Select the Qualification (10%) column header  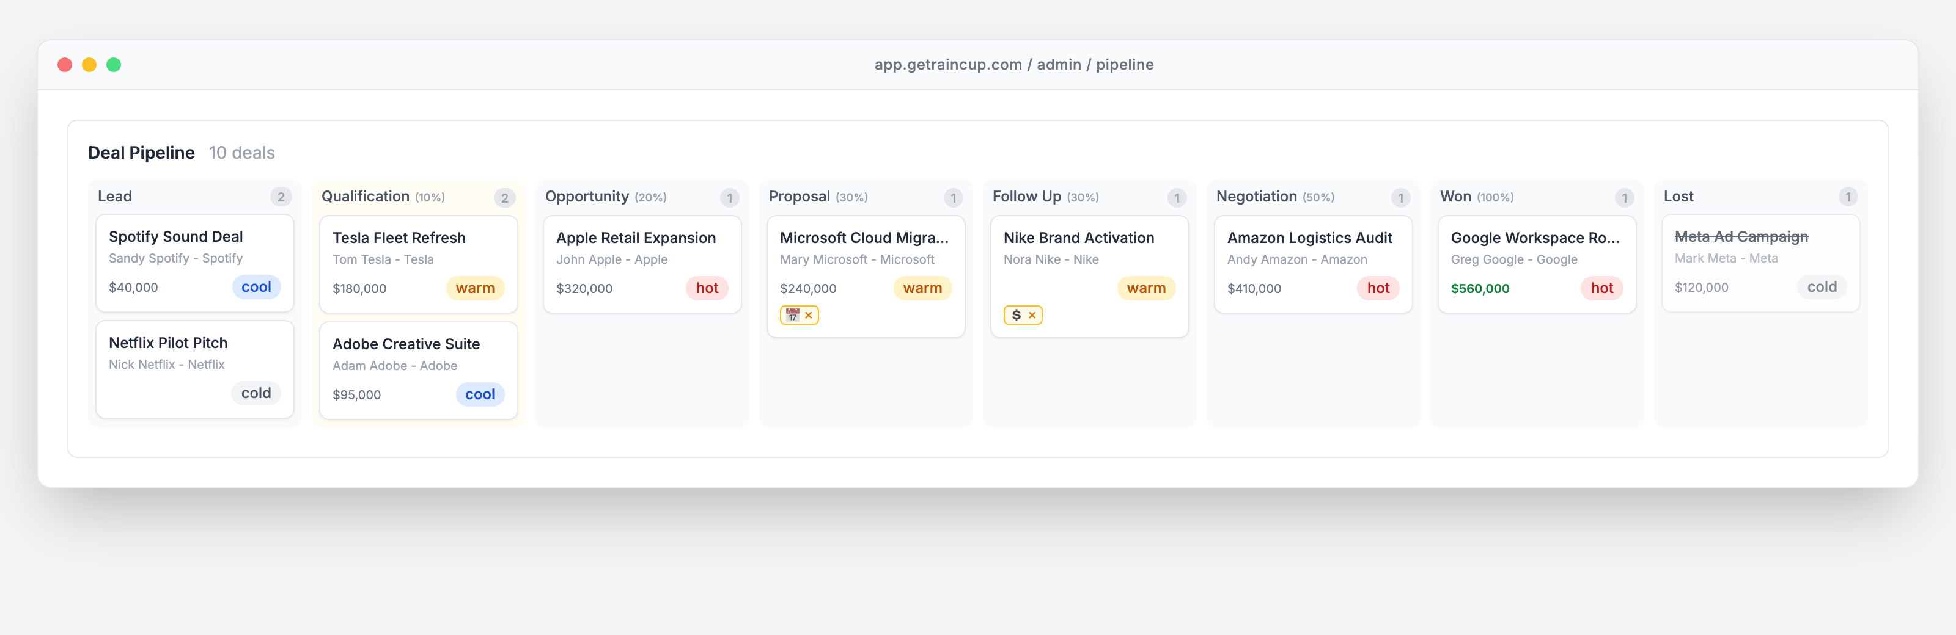pos(383,197)
